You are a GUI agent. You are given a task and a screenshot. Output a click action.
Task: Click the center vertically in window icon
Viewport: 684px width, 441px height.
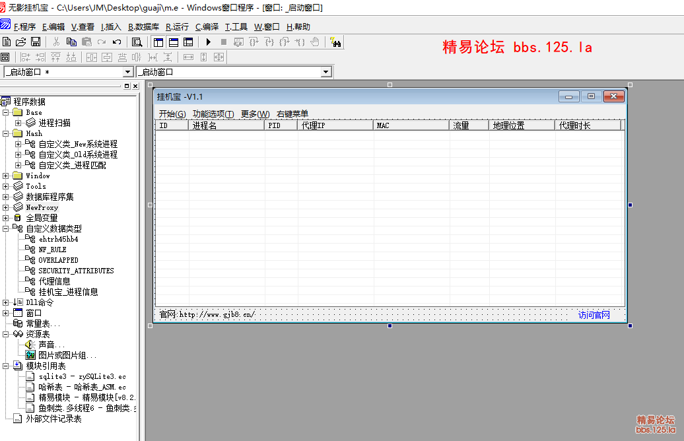pos(107,57)
